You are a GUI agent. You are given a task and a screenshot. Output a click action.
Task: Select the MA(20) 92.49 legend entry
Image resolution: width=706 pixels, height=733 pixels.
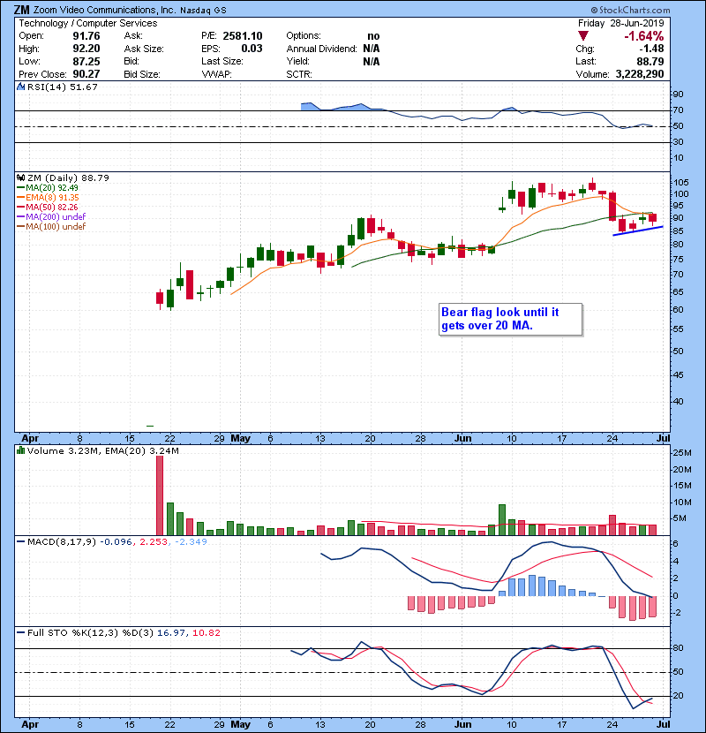48,188
